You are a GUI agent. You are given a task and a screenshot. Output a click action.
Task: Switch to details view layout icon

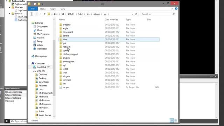click(x=172, y=120)
